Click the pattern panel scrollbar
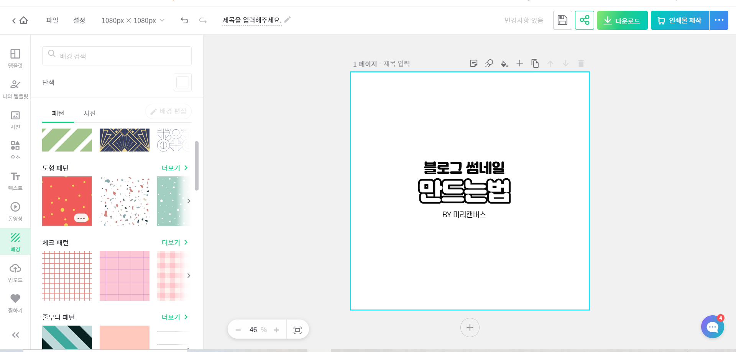 pyautogui.click(x=197, y=166)
